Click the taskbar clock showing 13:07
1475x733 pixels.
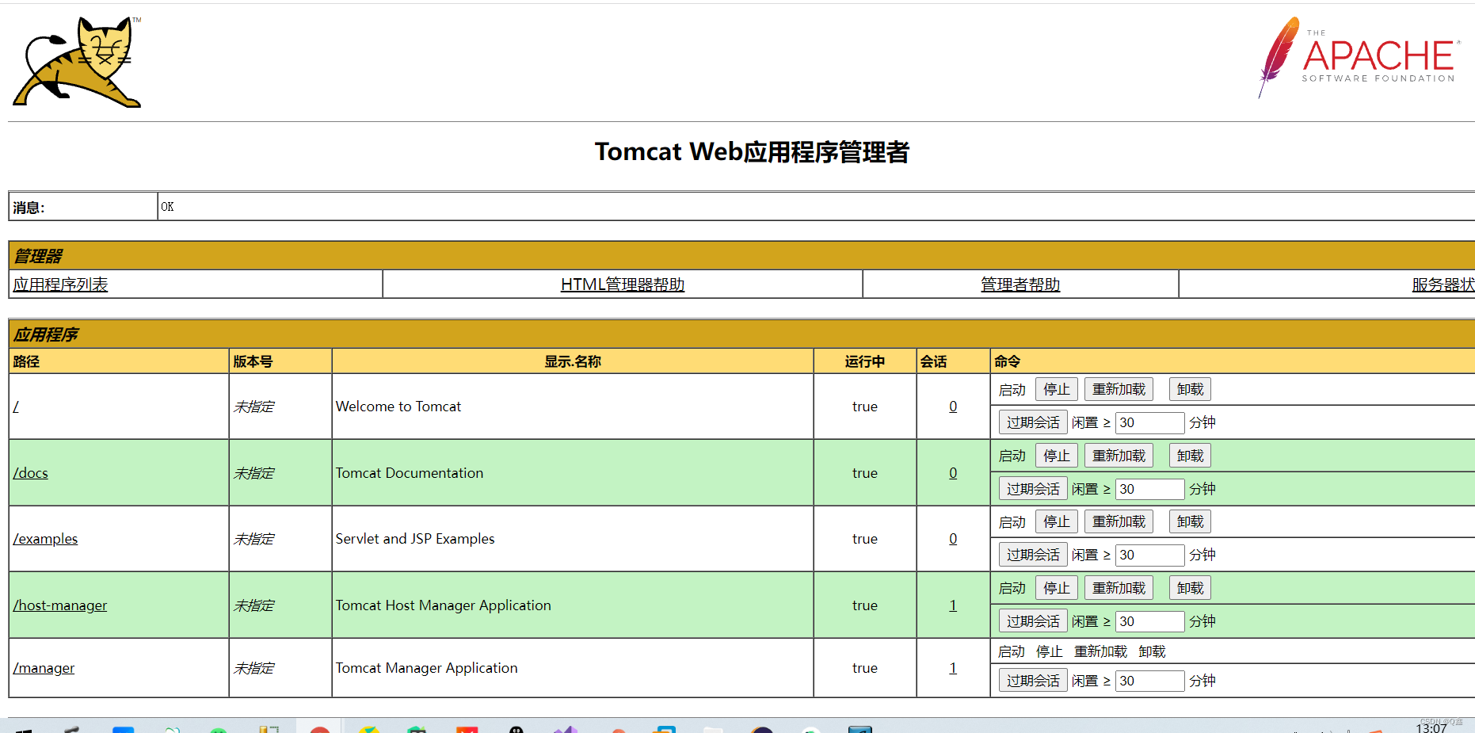click(x=1431, y=727)
